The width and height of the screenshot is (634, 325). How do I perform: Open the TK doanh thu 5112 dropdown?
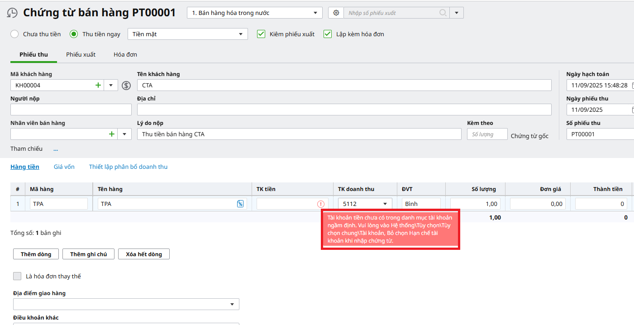[385, 204]
